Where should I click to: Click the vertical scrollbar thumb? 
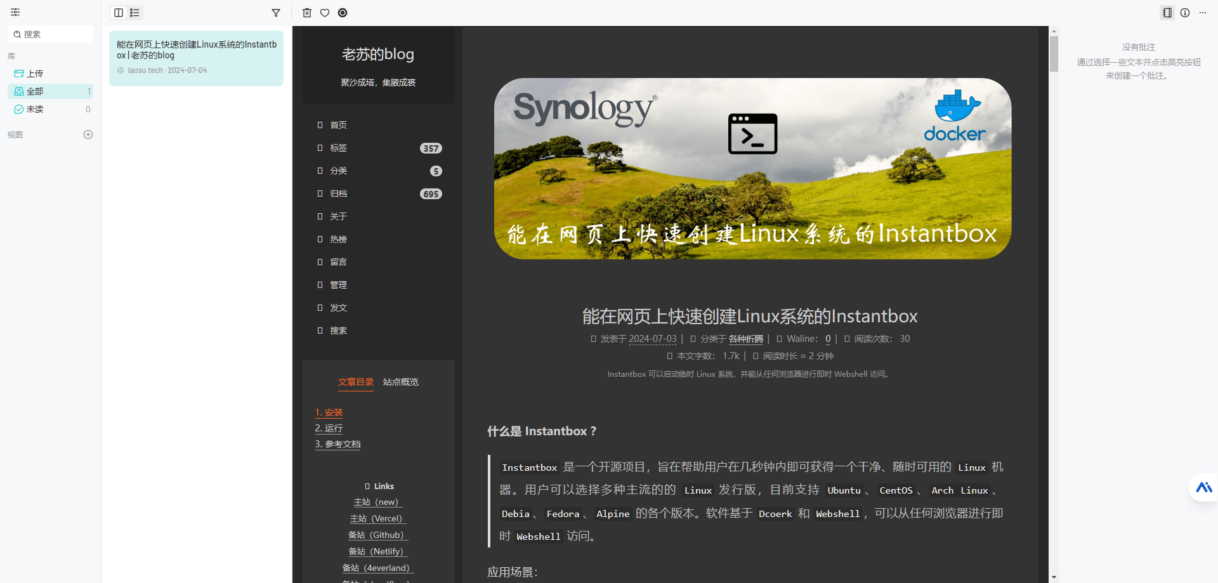1054,54
